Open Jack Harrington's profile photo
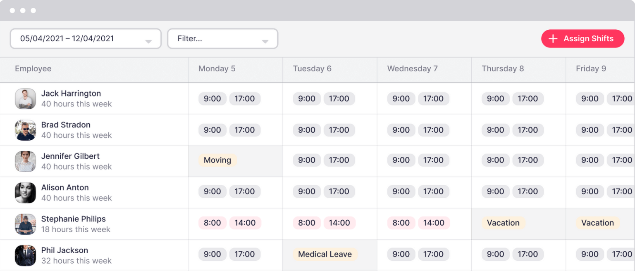 [25, 98]
